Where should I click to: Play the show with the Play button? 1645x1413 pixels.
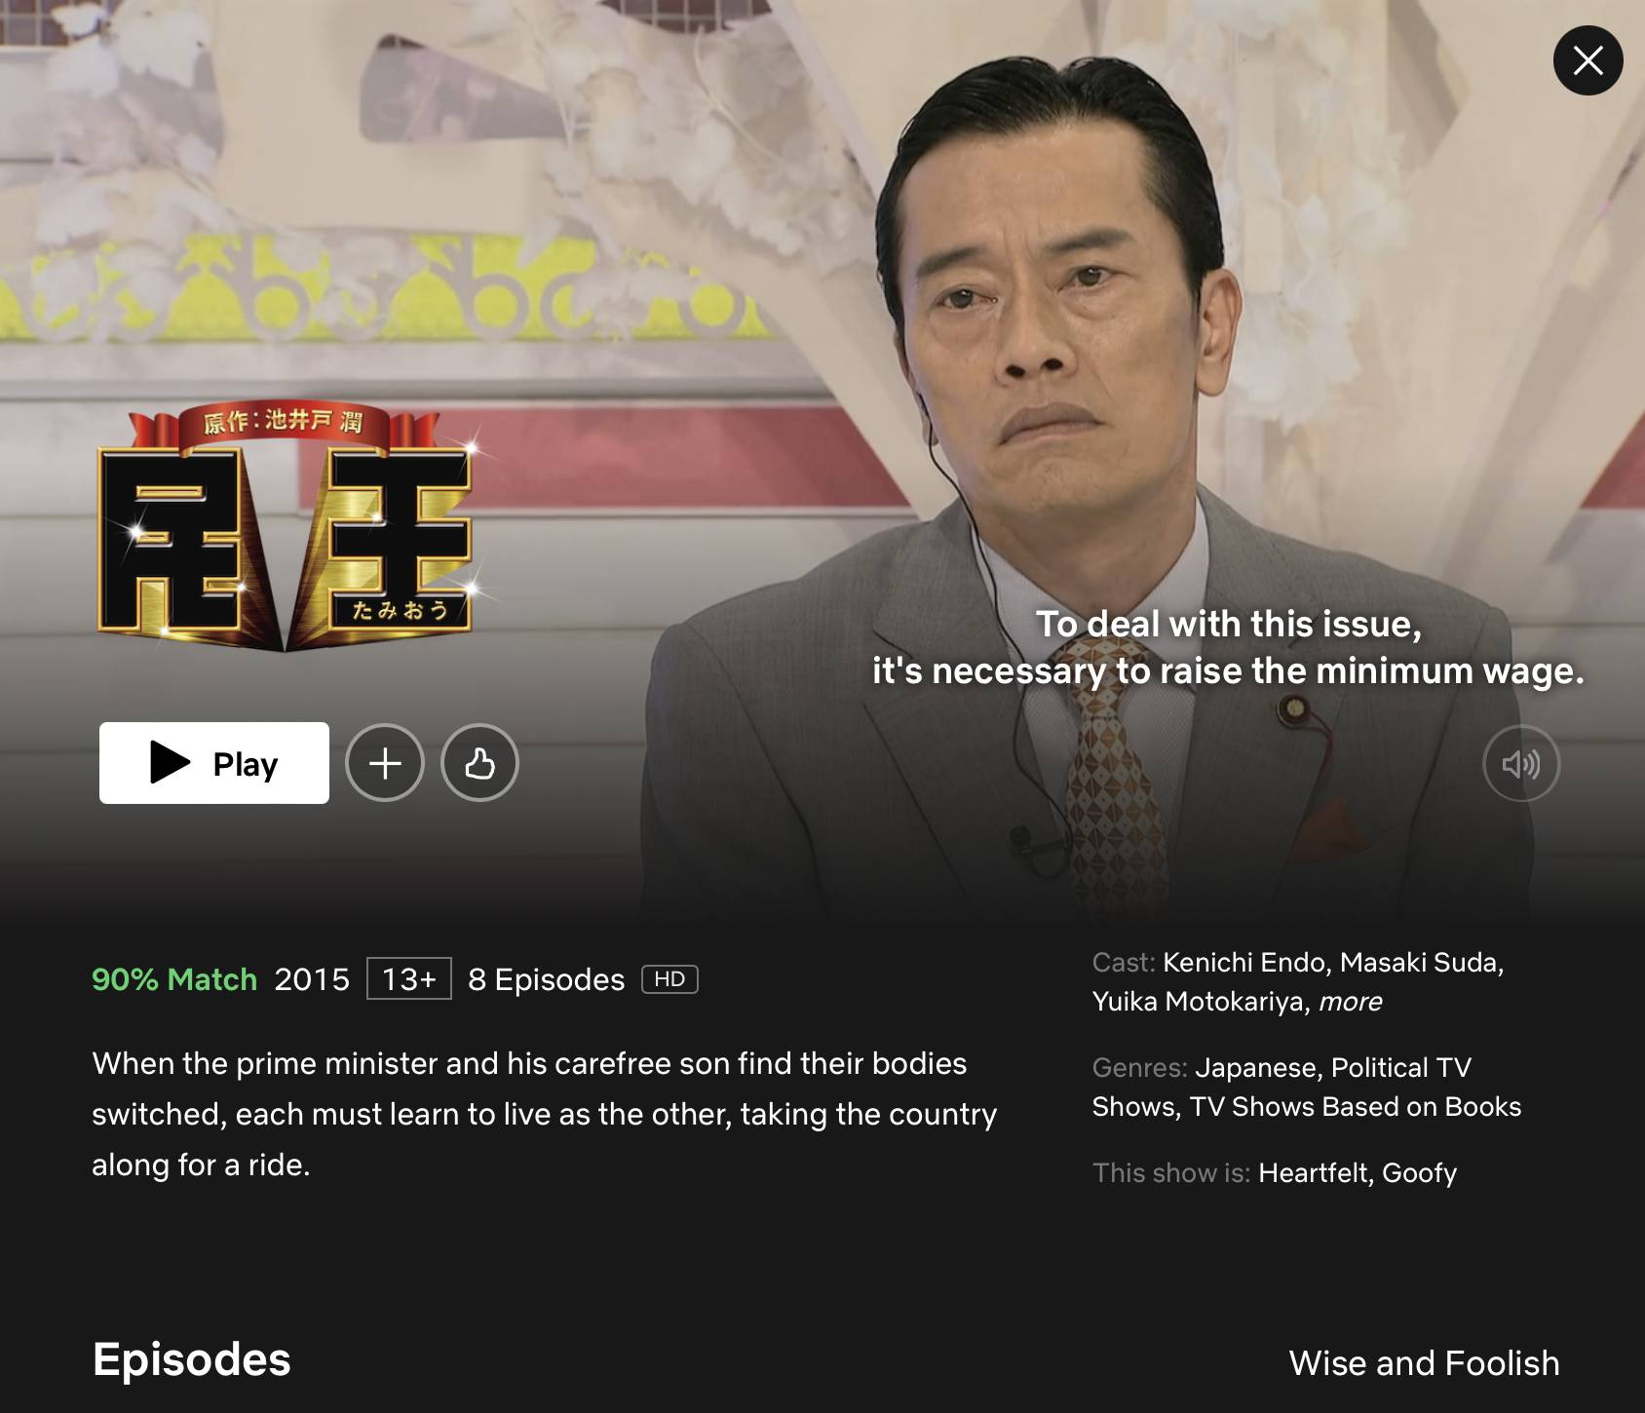tap(214, 763)
